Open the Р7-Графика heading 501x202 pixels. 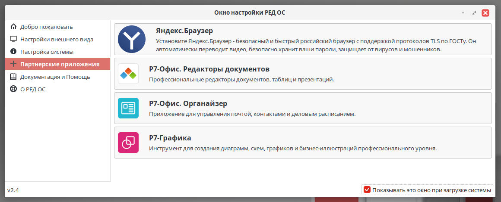pyautogui.click(x=170, y=138)
